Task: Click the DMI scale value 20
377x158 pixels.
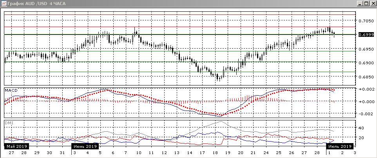Action: pyautogui.click(x=361, y=138)
